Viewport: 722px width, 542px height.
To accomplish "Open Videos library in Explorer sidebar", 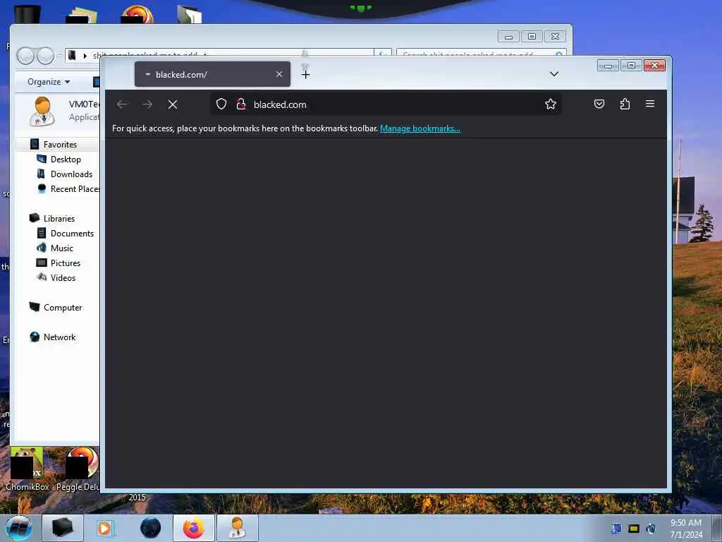I will pos(63,278).
